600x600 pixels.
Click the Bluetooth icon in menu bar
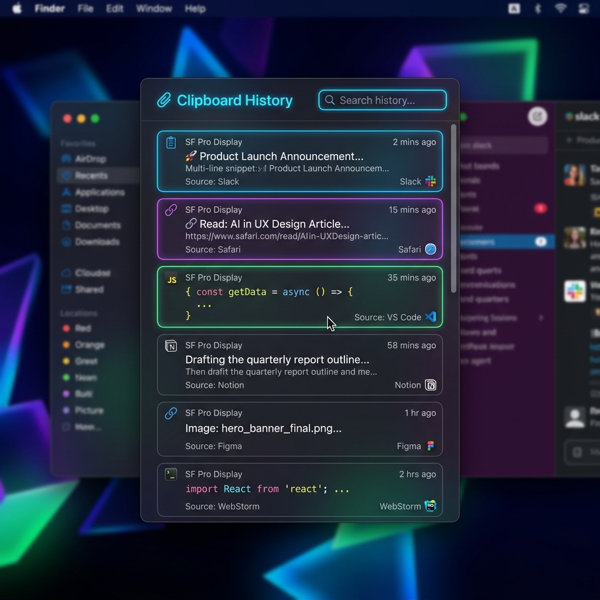tap(538, 8)
